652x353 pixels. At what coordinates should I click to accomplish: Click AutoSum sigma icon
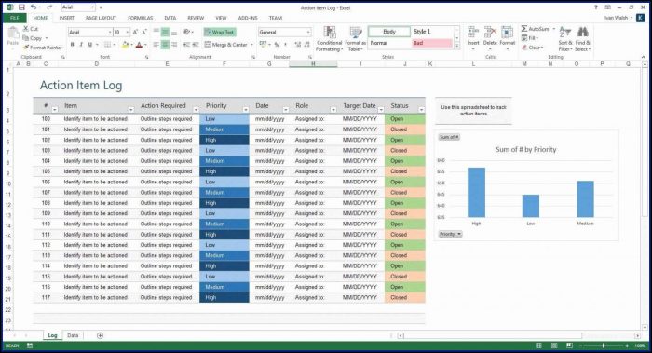click(x=524, y=28)
